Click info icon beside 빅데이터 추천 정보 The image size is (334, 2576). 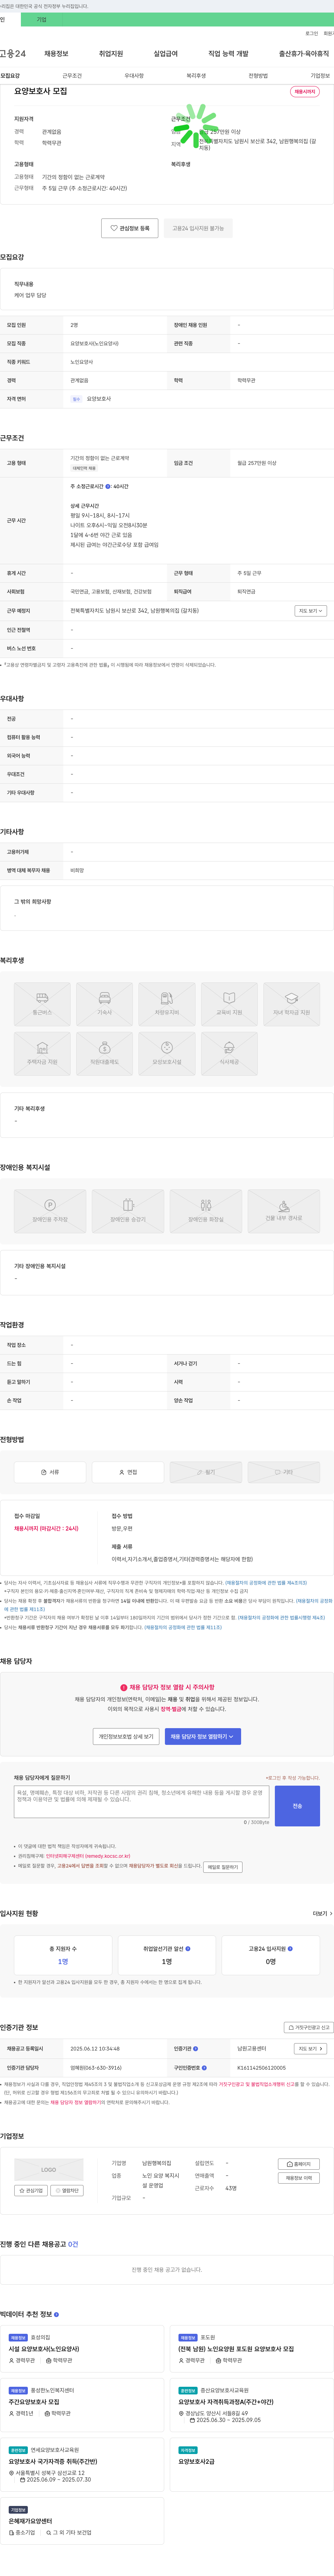point(56,2314)
